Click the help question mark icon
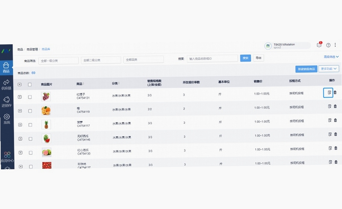The image size is (342, 209). [x=328, y=45]
